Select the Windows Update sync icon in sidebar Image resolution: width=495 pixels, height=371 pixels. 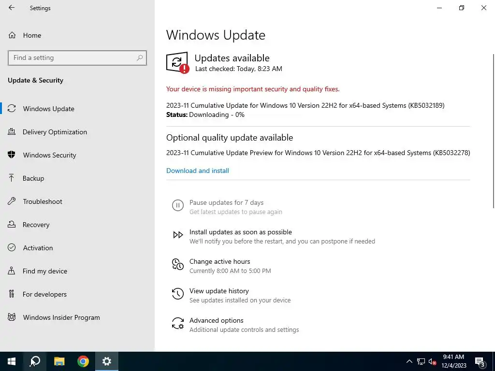pos(12,109)
